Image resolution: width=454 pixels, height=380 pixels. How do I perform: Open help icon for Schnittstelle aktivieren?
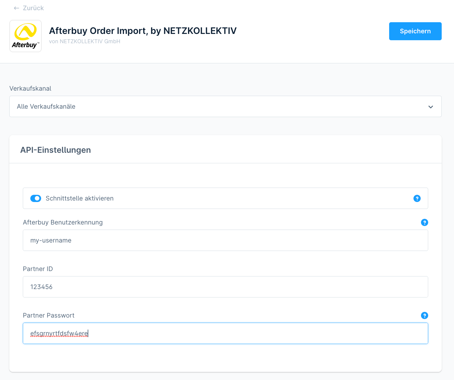(417, 198)
